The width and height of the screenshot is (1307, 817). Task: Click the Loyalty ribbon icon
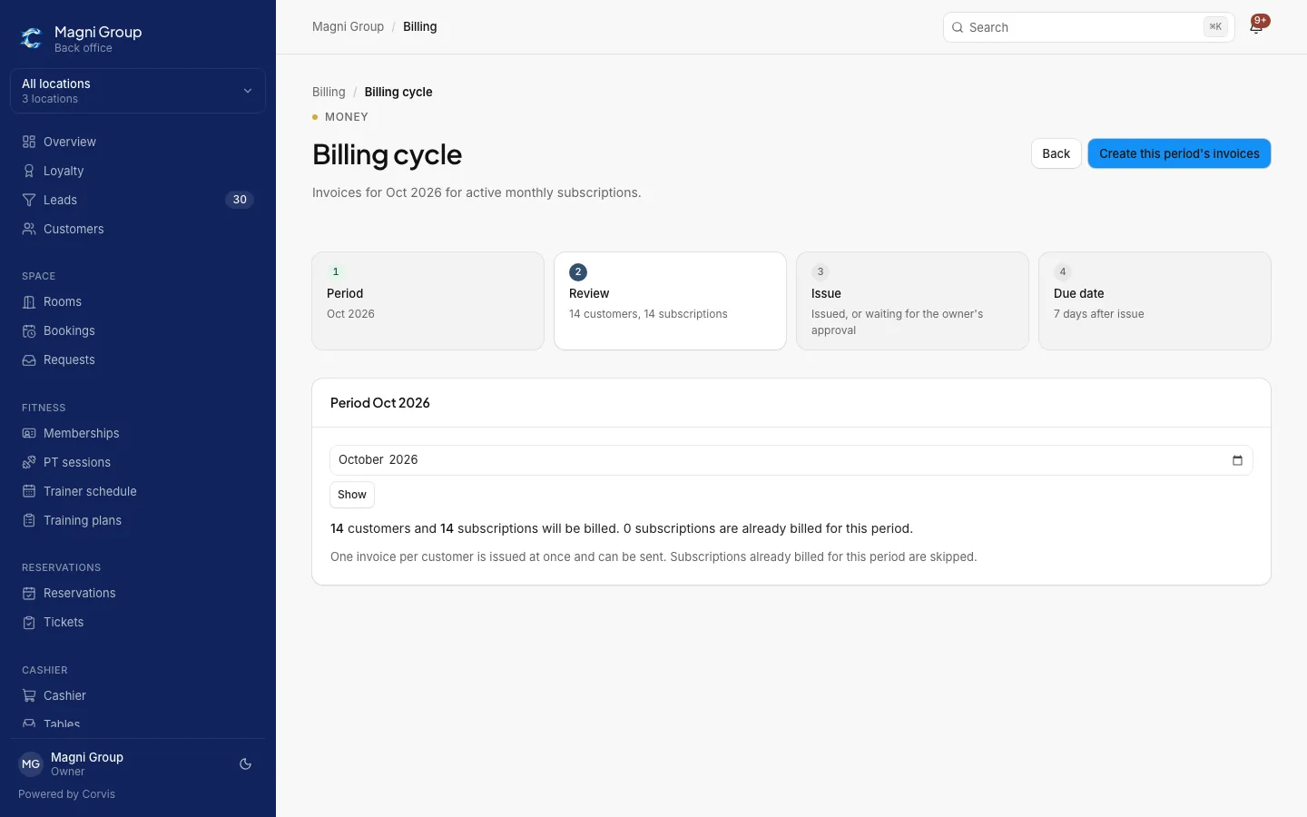coord(29,171)
